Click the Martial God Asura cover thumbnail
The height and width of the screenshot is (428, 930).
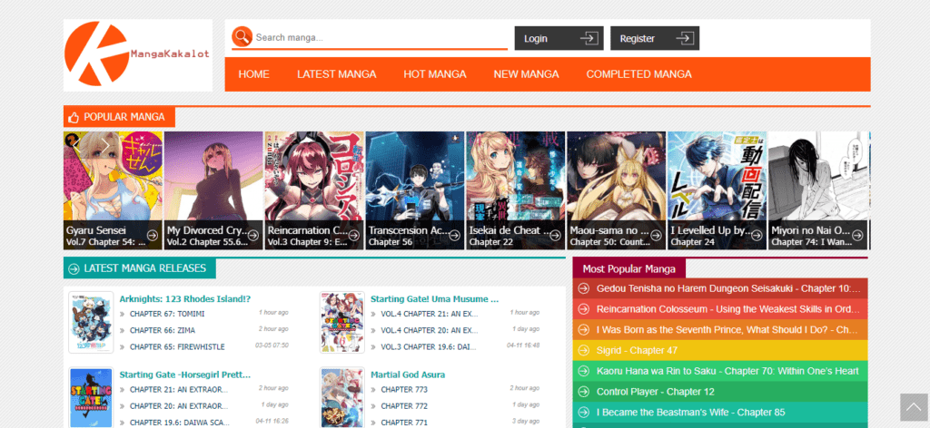[x=342, y=397]
